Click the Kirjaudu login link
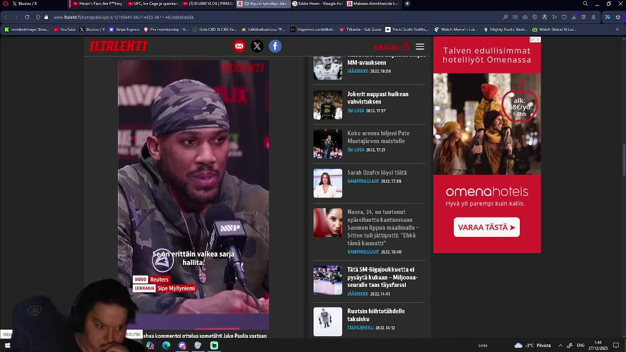This screenshot has height=352, width=626. pos(392,47)
